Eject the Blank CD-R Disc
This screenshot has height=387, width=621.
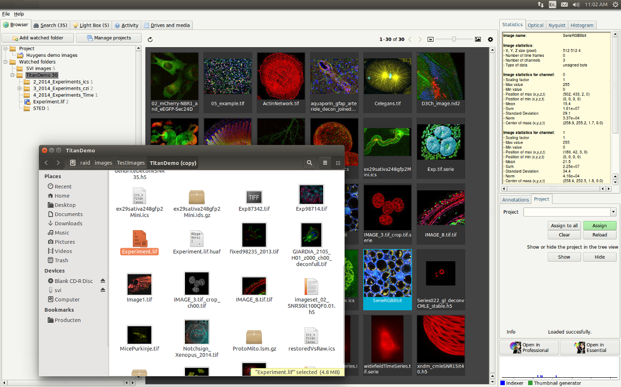(103, 281)
